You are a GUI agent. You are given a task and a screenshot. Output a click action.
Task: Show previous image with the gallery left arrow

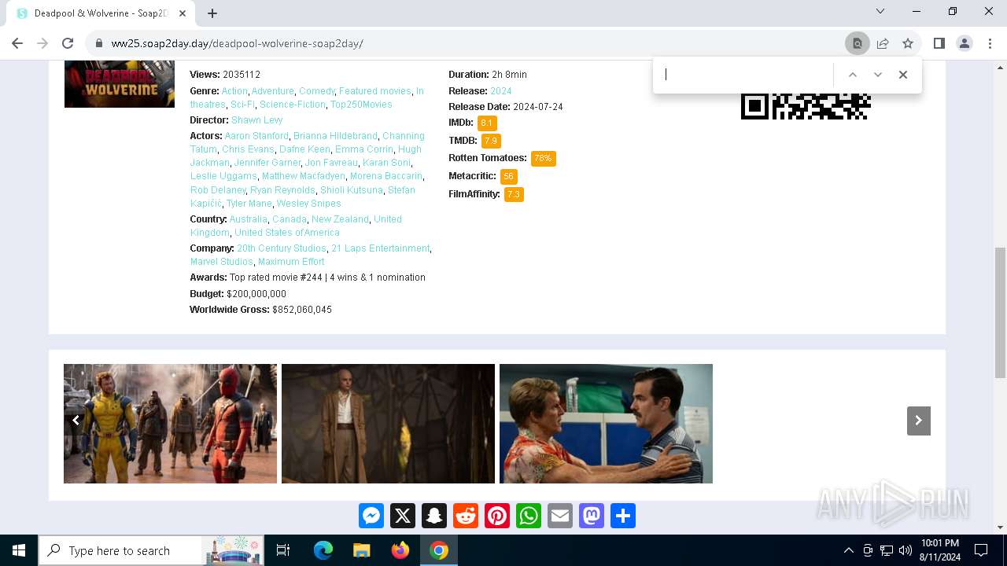point(76,421)
